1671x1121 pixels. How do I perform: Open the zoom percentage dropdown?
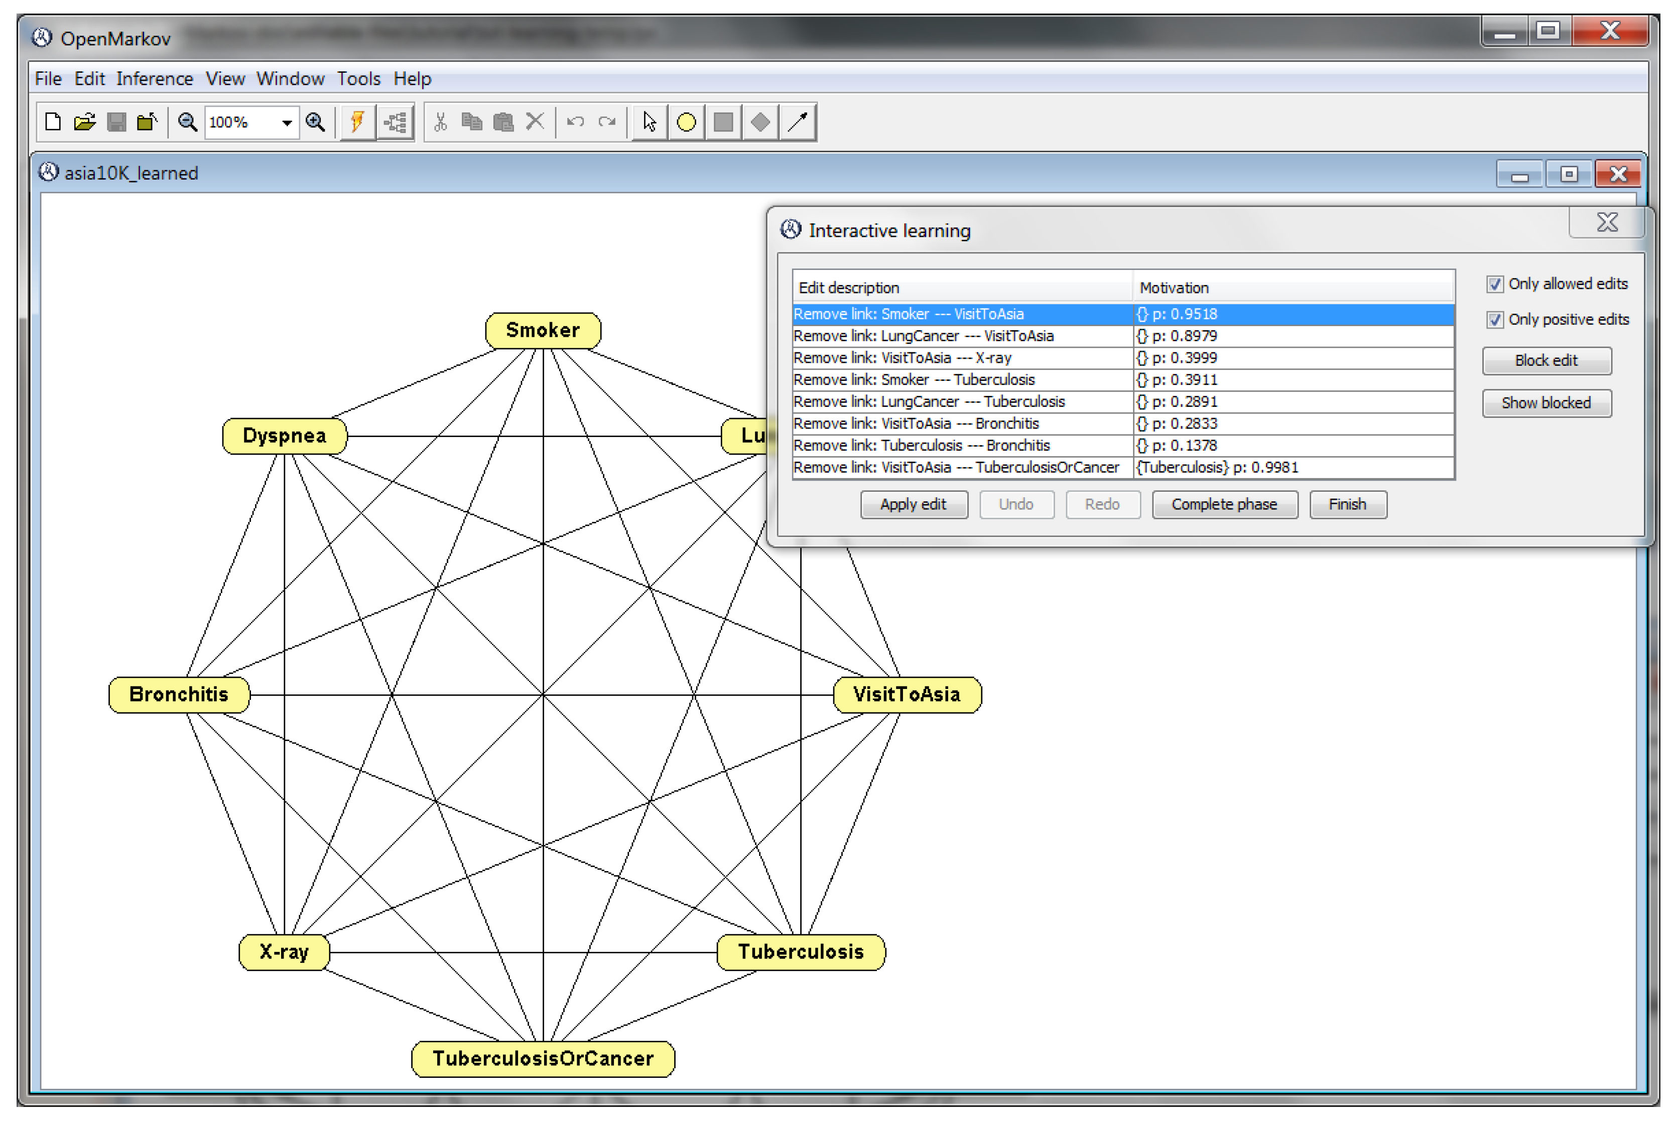click(x=287, y=123)
